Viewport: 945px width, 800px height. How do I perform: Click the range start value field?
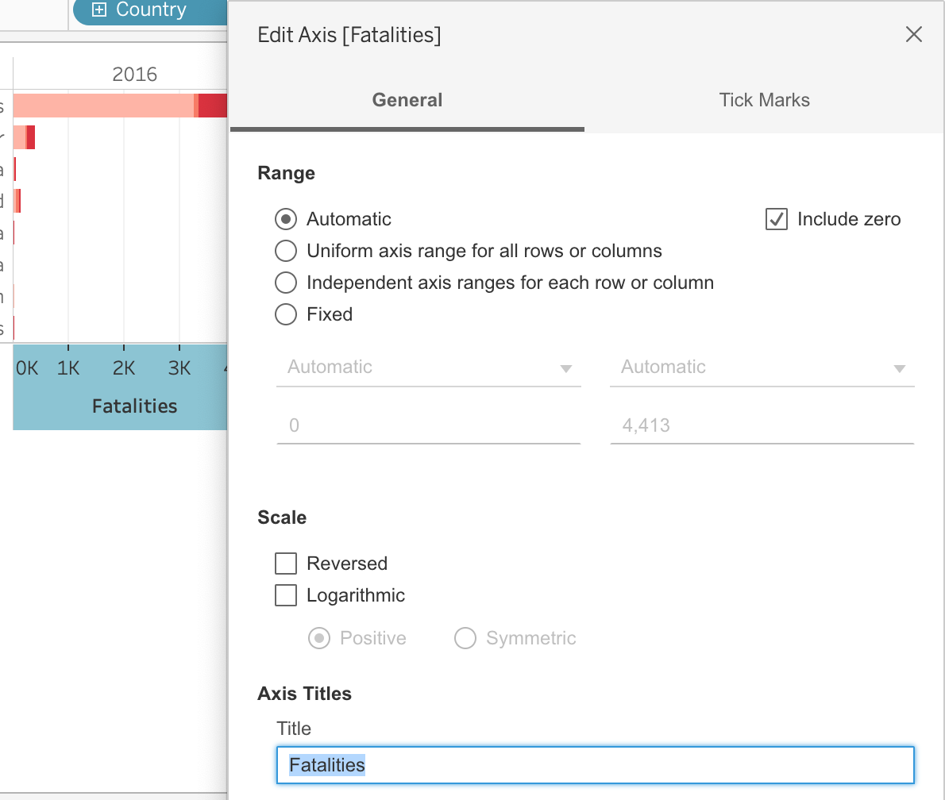429,425
